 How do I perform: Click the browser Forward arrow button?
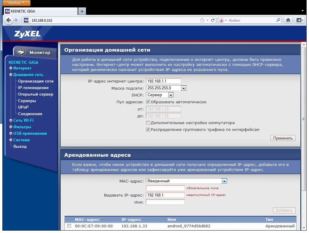pos(16,20)
